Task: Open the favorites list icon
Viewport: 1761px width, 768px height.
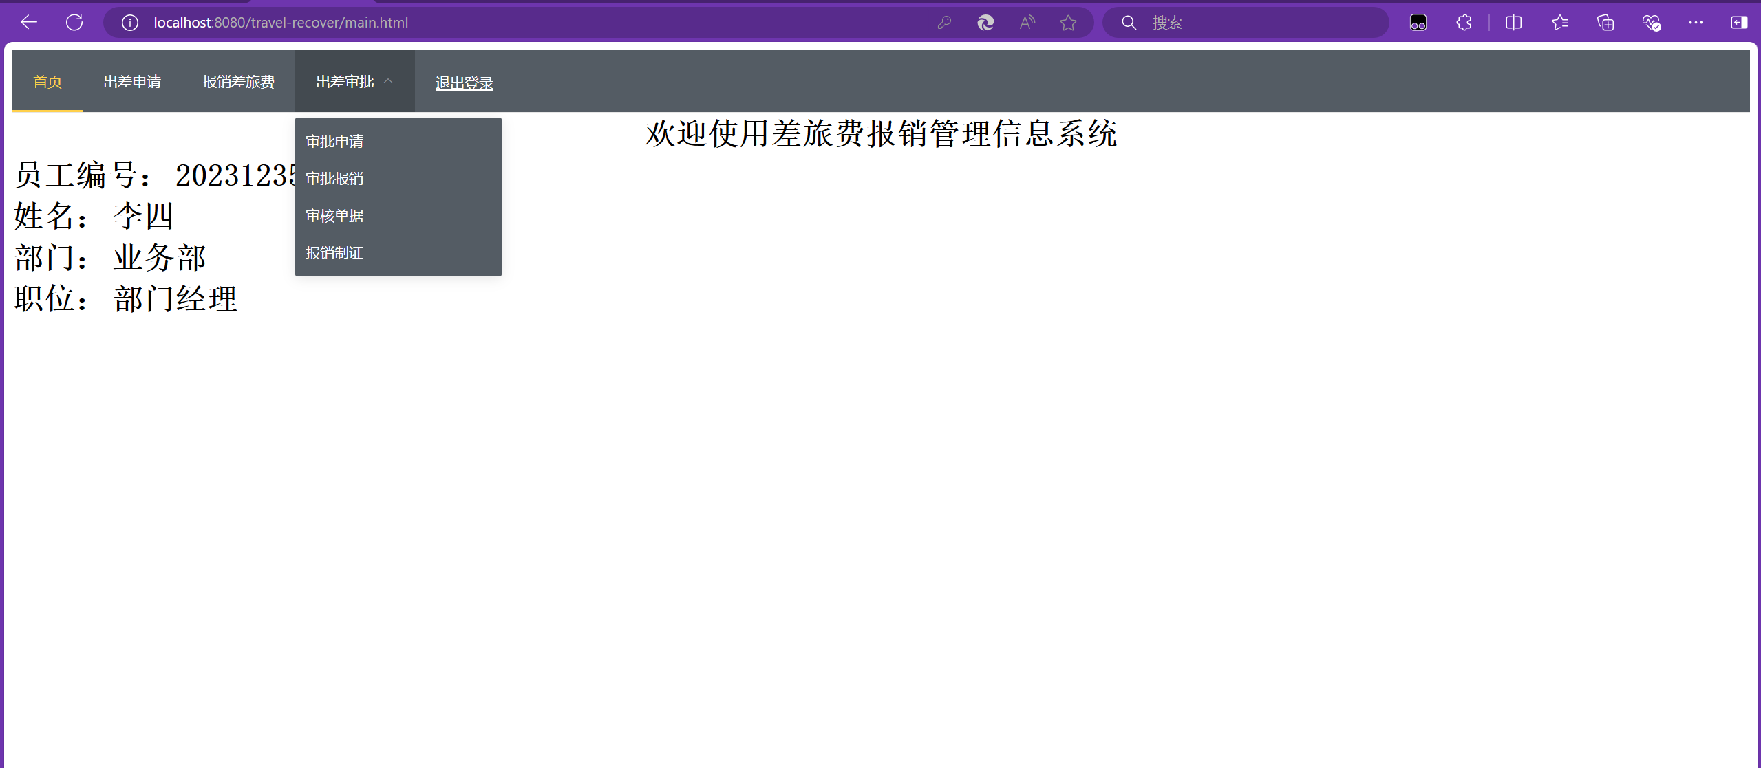Action: click(x=1559, y=23)
